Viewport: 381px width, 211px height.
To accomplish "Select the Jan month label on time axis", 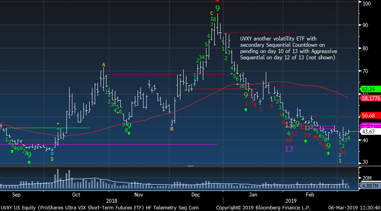I will tap(253, 195).
